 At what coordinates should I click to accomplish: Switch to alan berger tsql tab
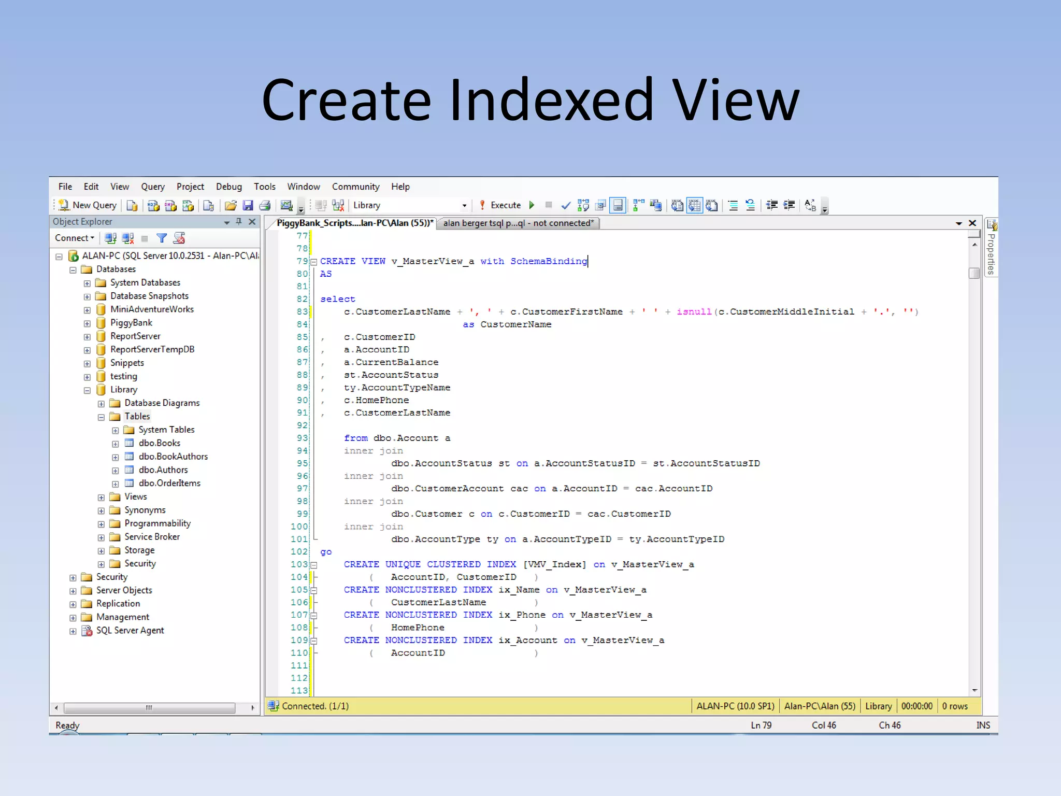pyautogui.click(x=519, y=223)
